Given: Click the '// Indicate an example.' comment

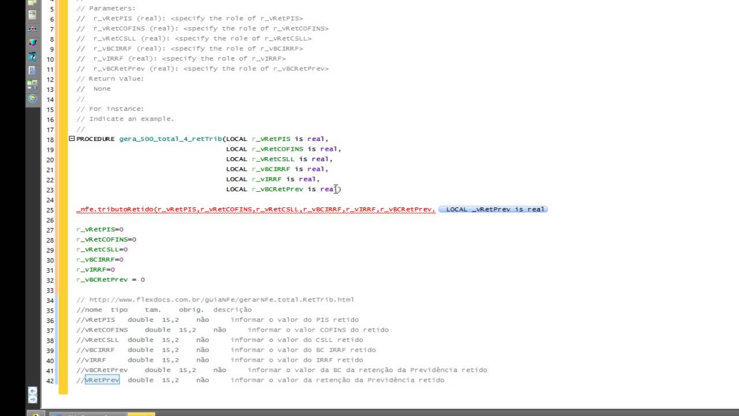Looking at the screenshot, I should tap(125, 119).
